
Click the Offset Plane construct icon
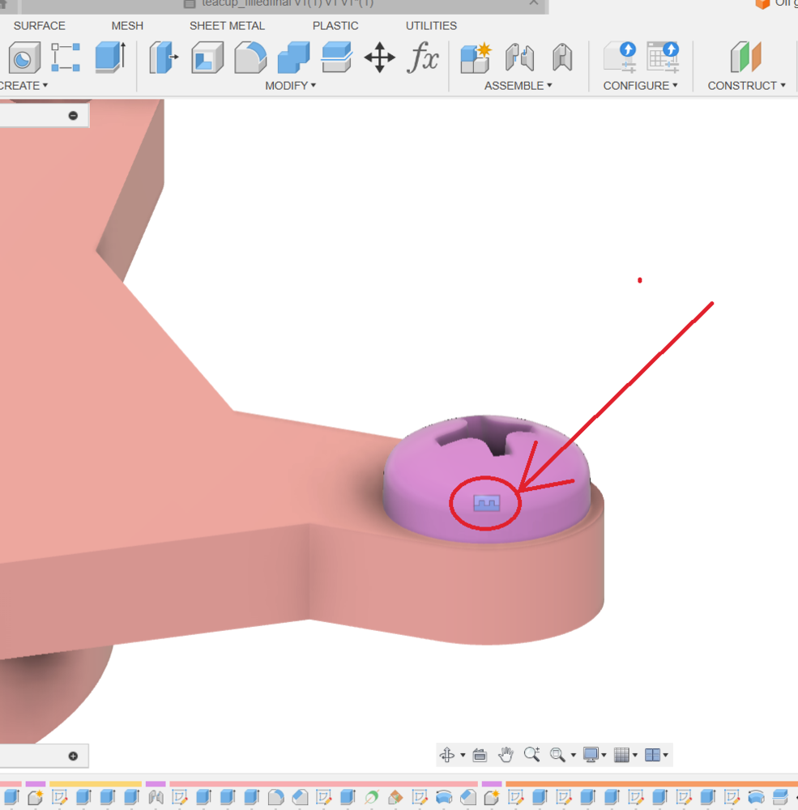[x=745, y=58]
